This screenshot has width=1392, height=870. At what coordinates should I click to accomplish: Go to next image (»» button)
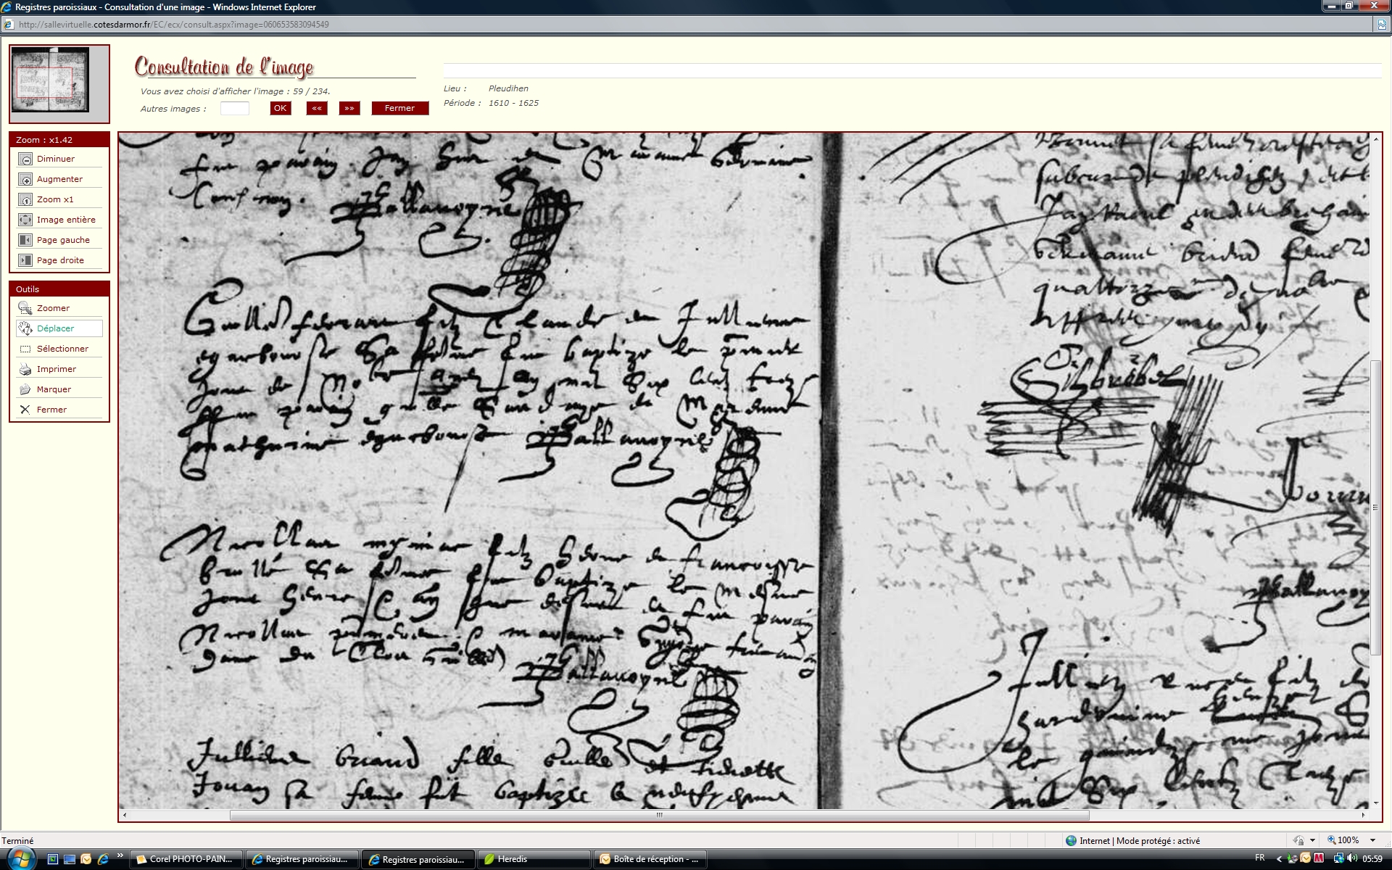pos(349,108)
